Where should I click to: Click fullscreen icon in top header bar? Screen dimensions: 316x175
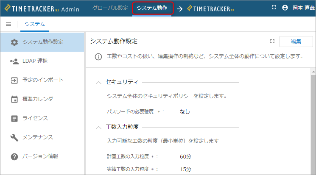coord(274,8)
